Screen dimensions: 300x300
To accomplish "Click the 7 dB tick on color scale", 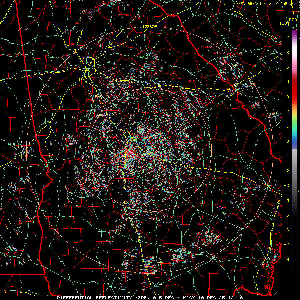I will pyautogui.click(x=288, y=37).
